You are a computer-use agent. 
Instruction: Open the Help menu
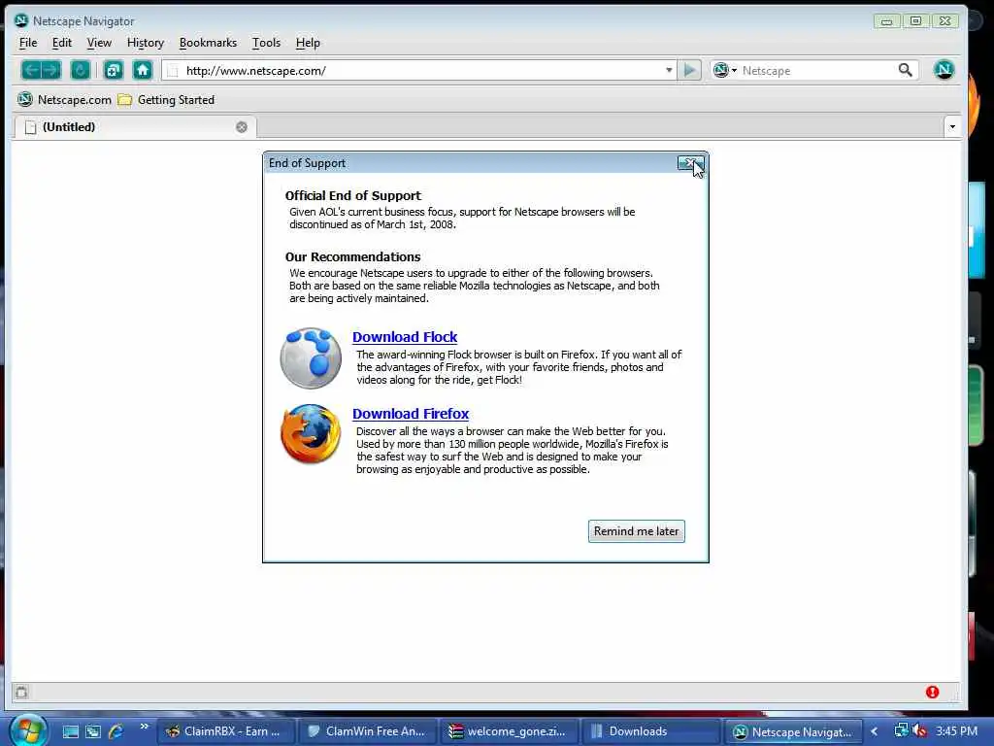[x=308, y=43]
